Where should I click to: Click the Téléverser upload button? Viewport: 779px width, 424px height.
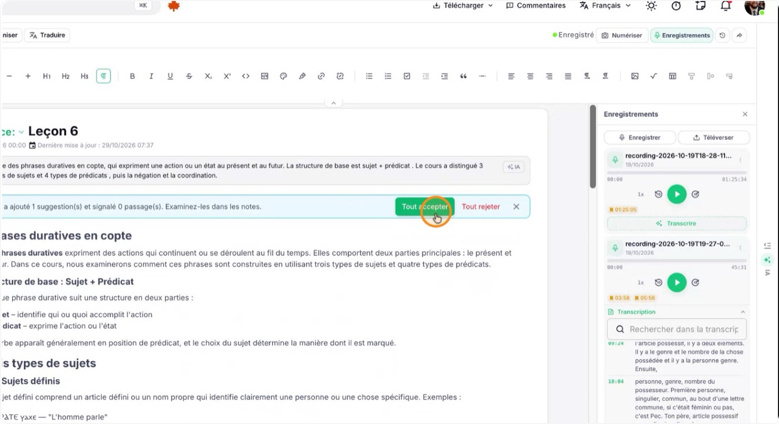click(x=713, y=137)
